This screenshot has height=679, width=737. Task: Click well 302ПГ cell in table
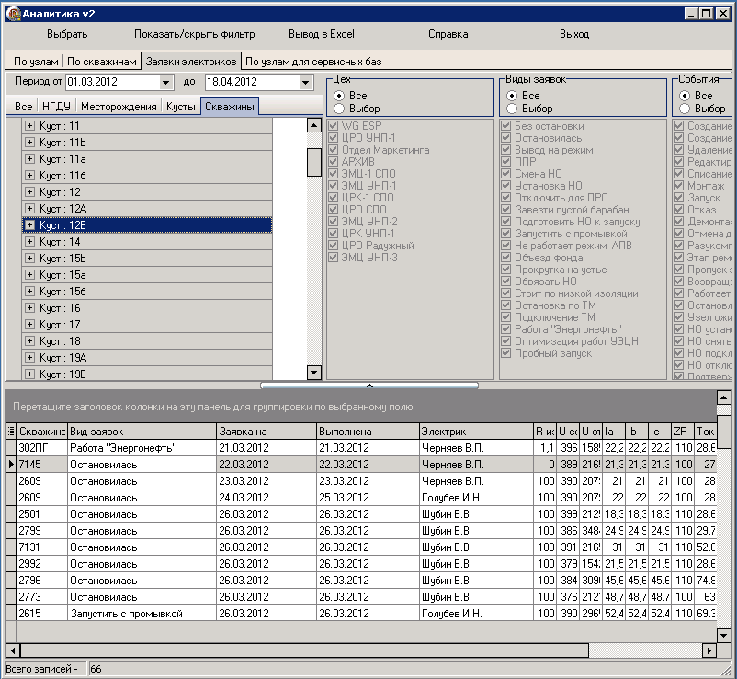(42, 448)
